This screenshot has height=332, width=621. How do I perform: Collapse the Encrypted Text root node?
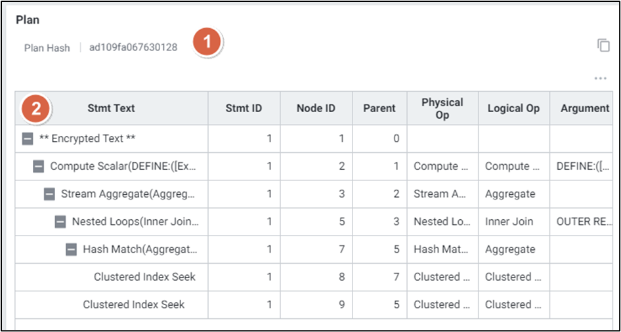click(28, 139)
